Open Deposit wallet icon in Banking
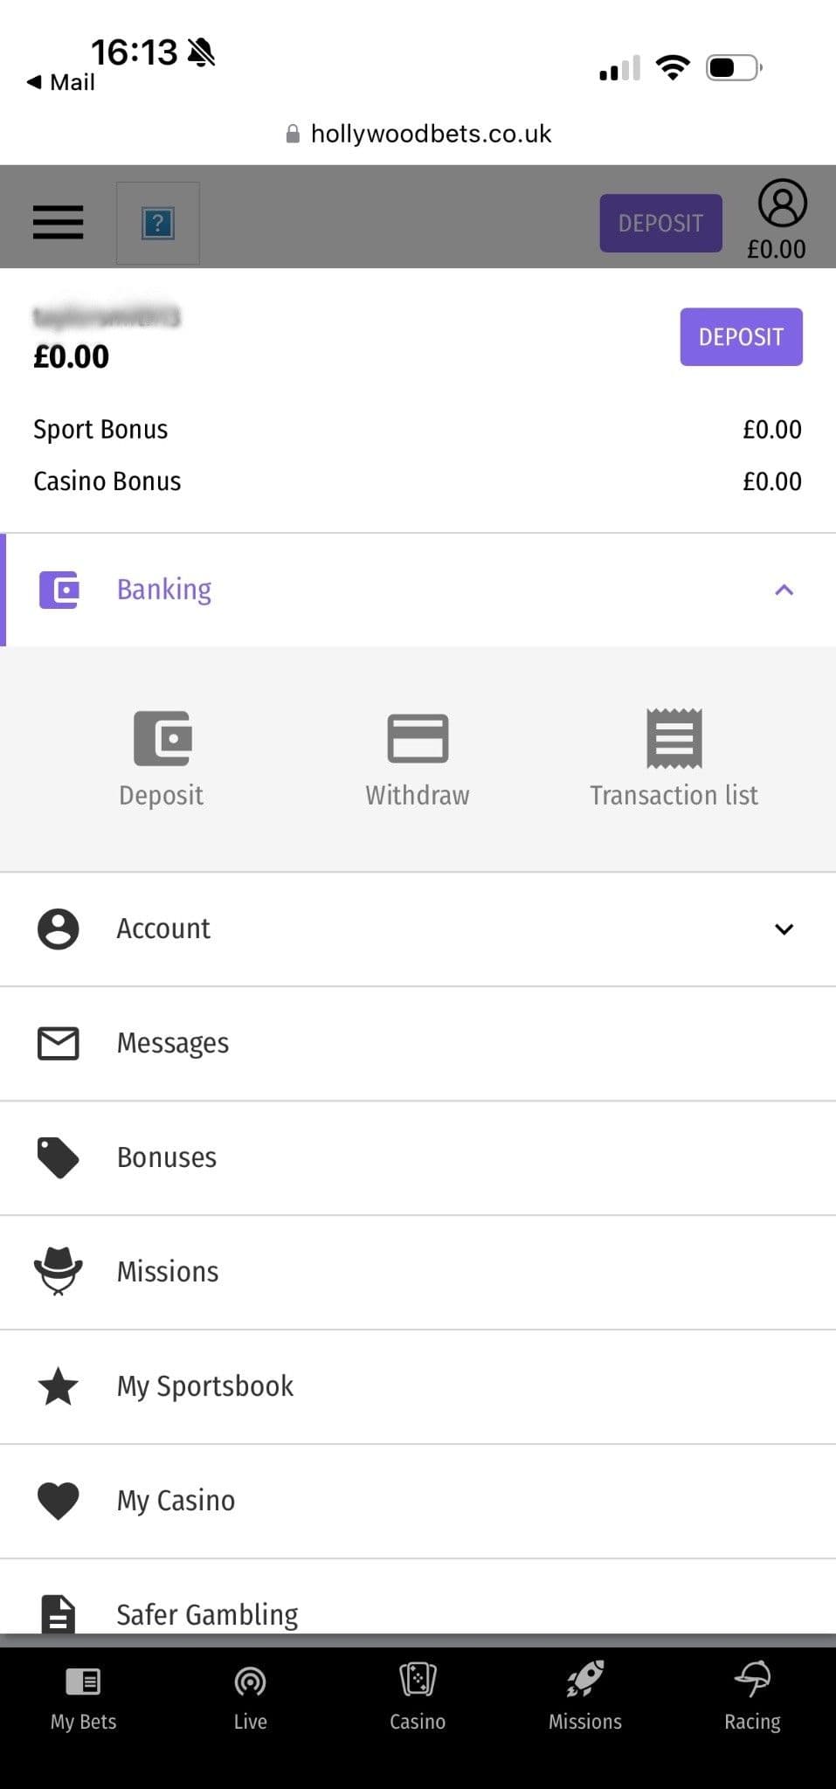Screen dimensions: 836x1789 [162, 738]
